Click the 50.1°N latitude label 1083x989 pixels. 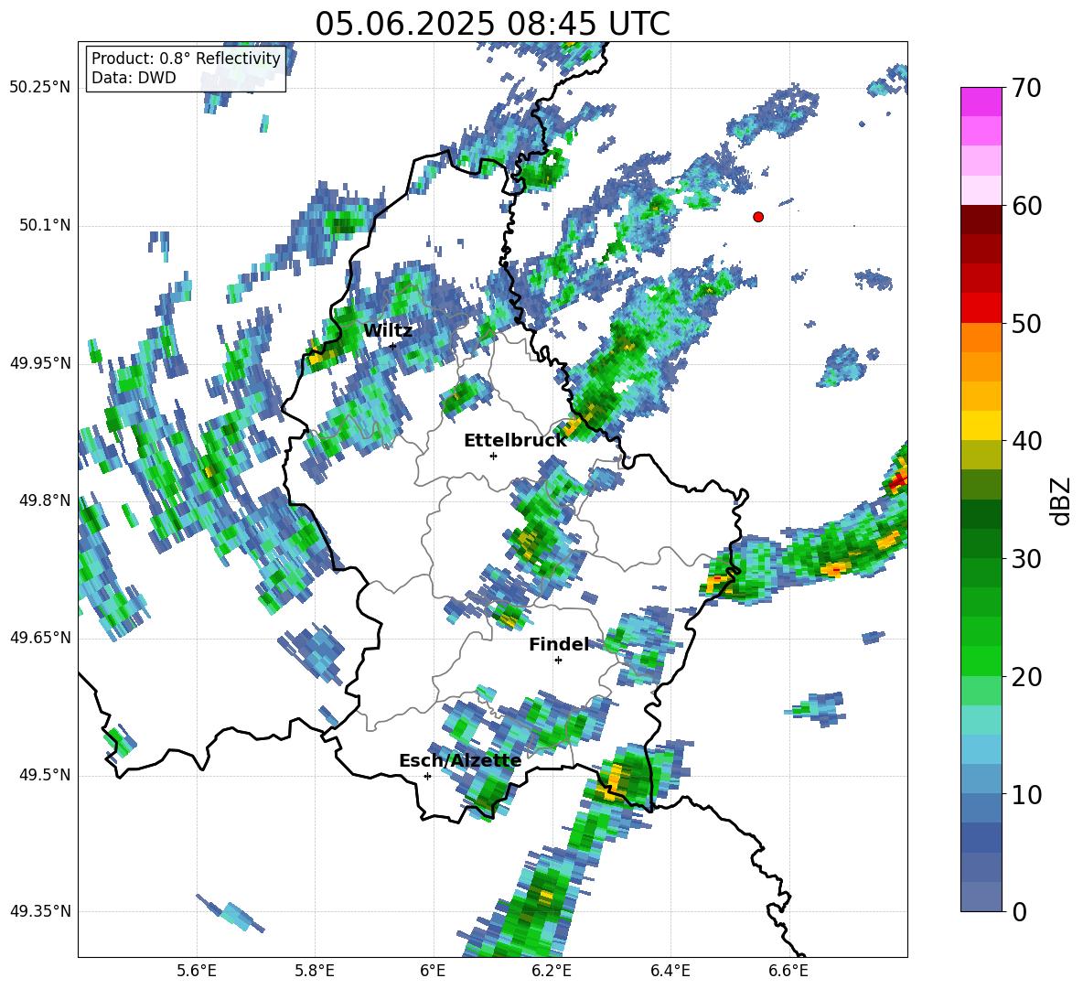point(44,226)
